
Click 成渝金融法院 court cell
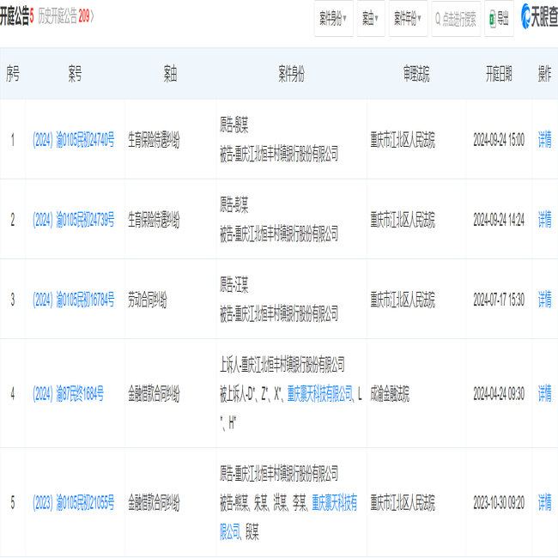(x=390, y=393)
